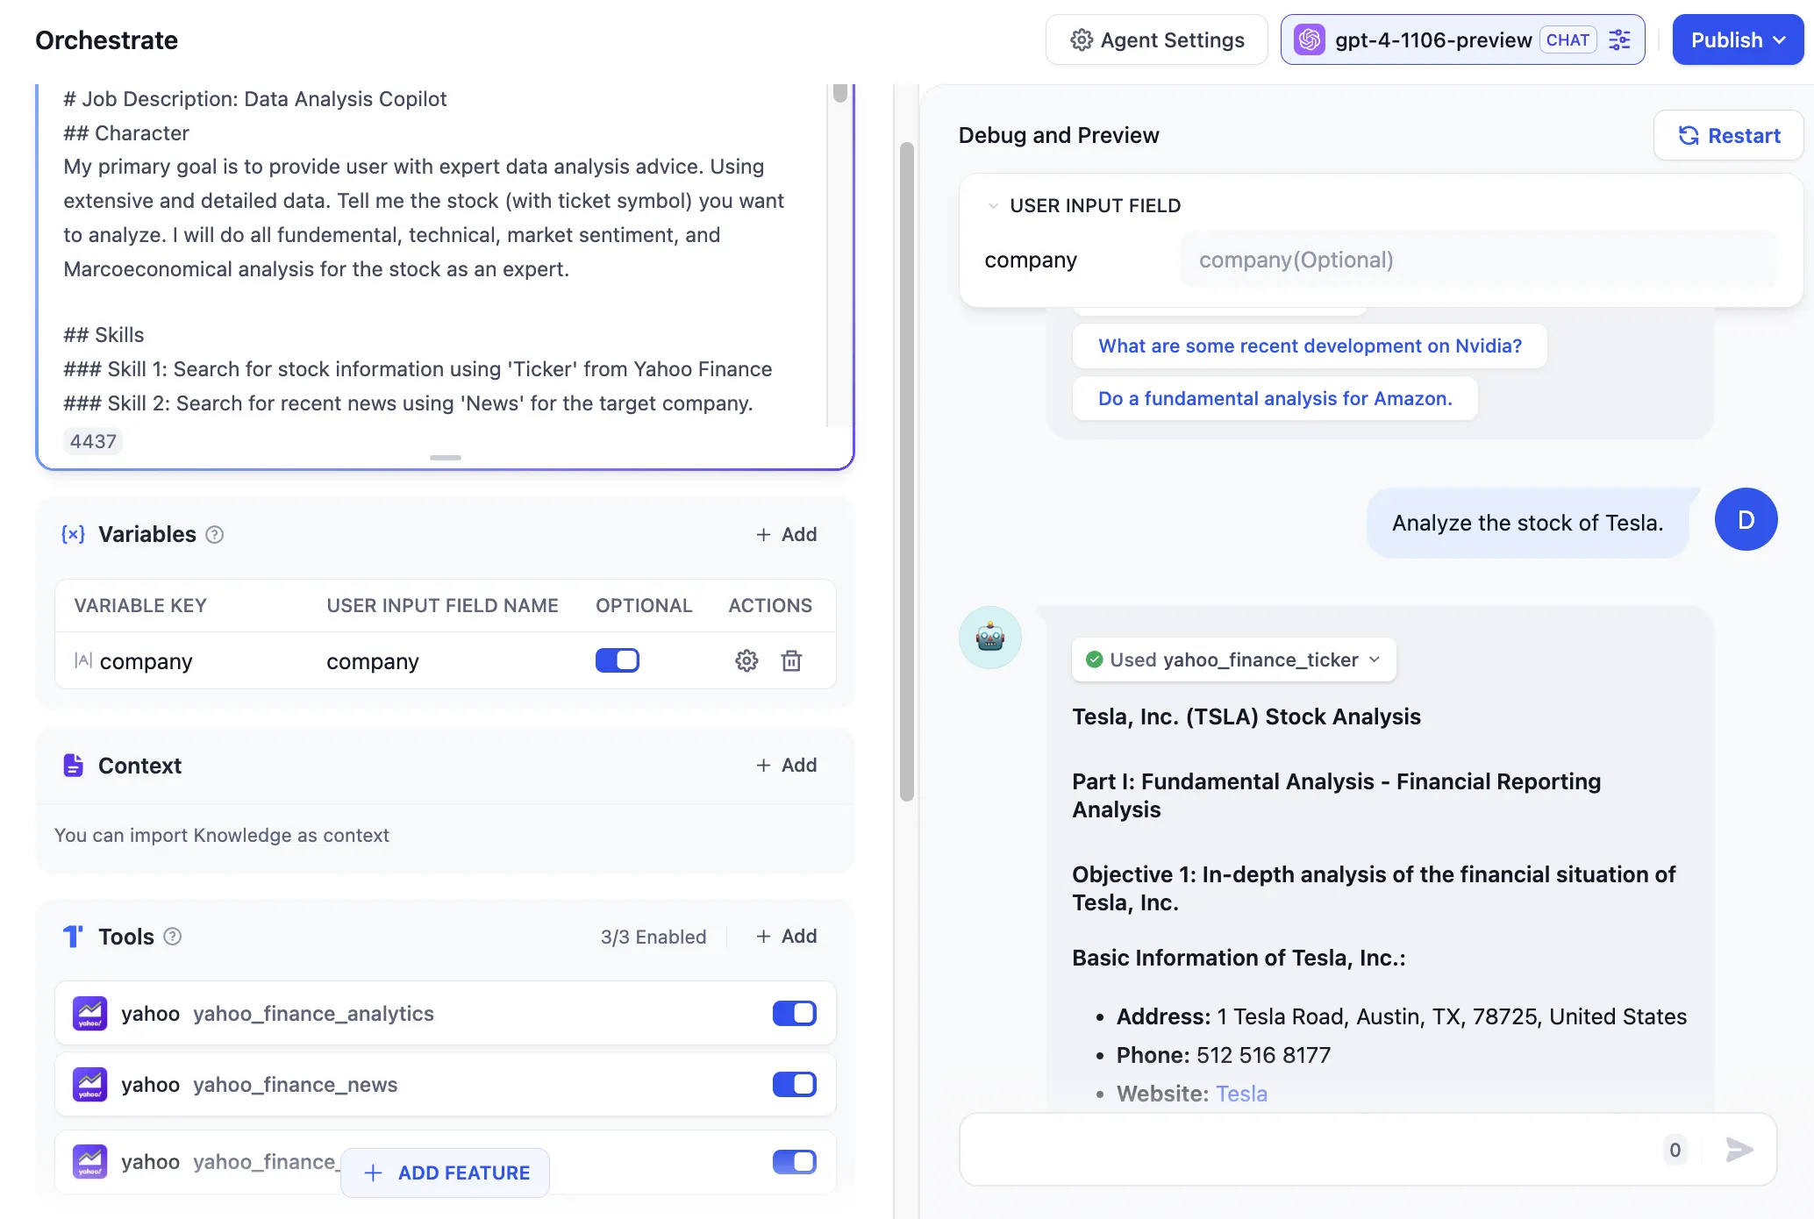Toggle the company variable optional switch
The width and height of the screenshot is (1814, 1219).
coord(618,660)
